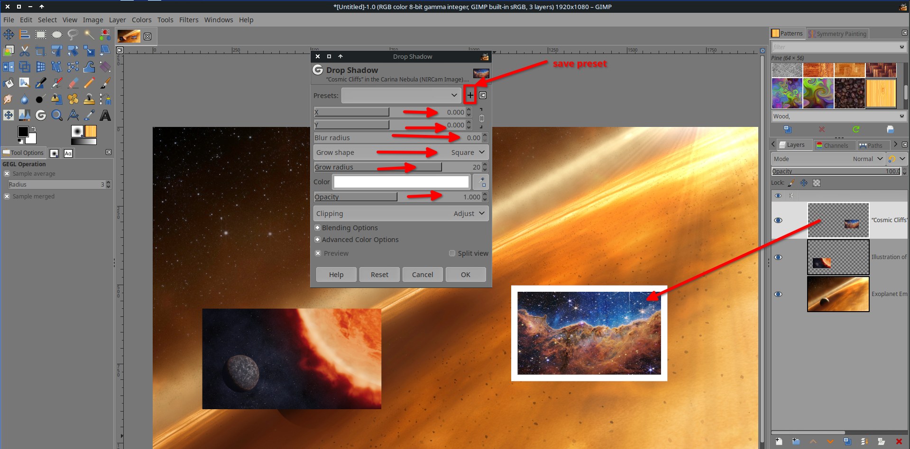The height and width of the screenshot is (449, 910).
Task: Select the Ellipse Select tool
Action: coord(57,35)
